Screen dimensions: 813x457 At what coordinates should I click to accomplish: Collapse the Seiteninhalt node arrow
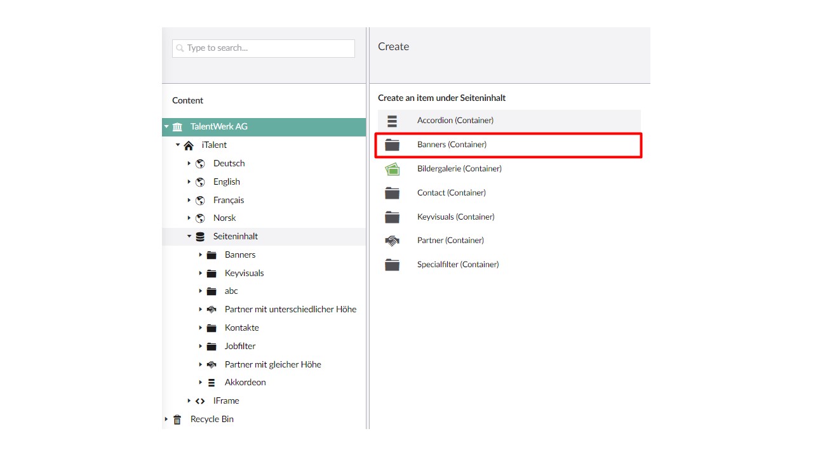tap(189, 237)
